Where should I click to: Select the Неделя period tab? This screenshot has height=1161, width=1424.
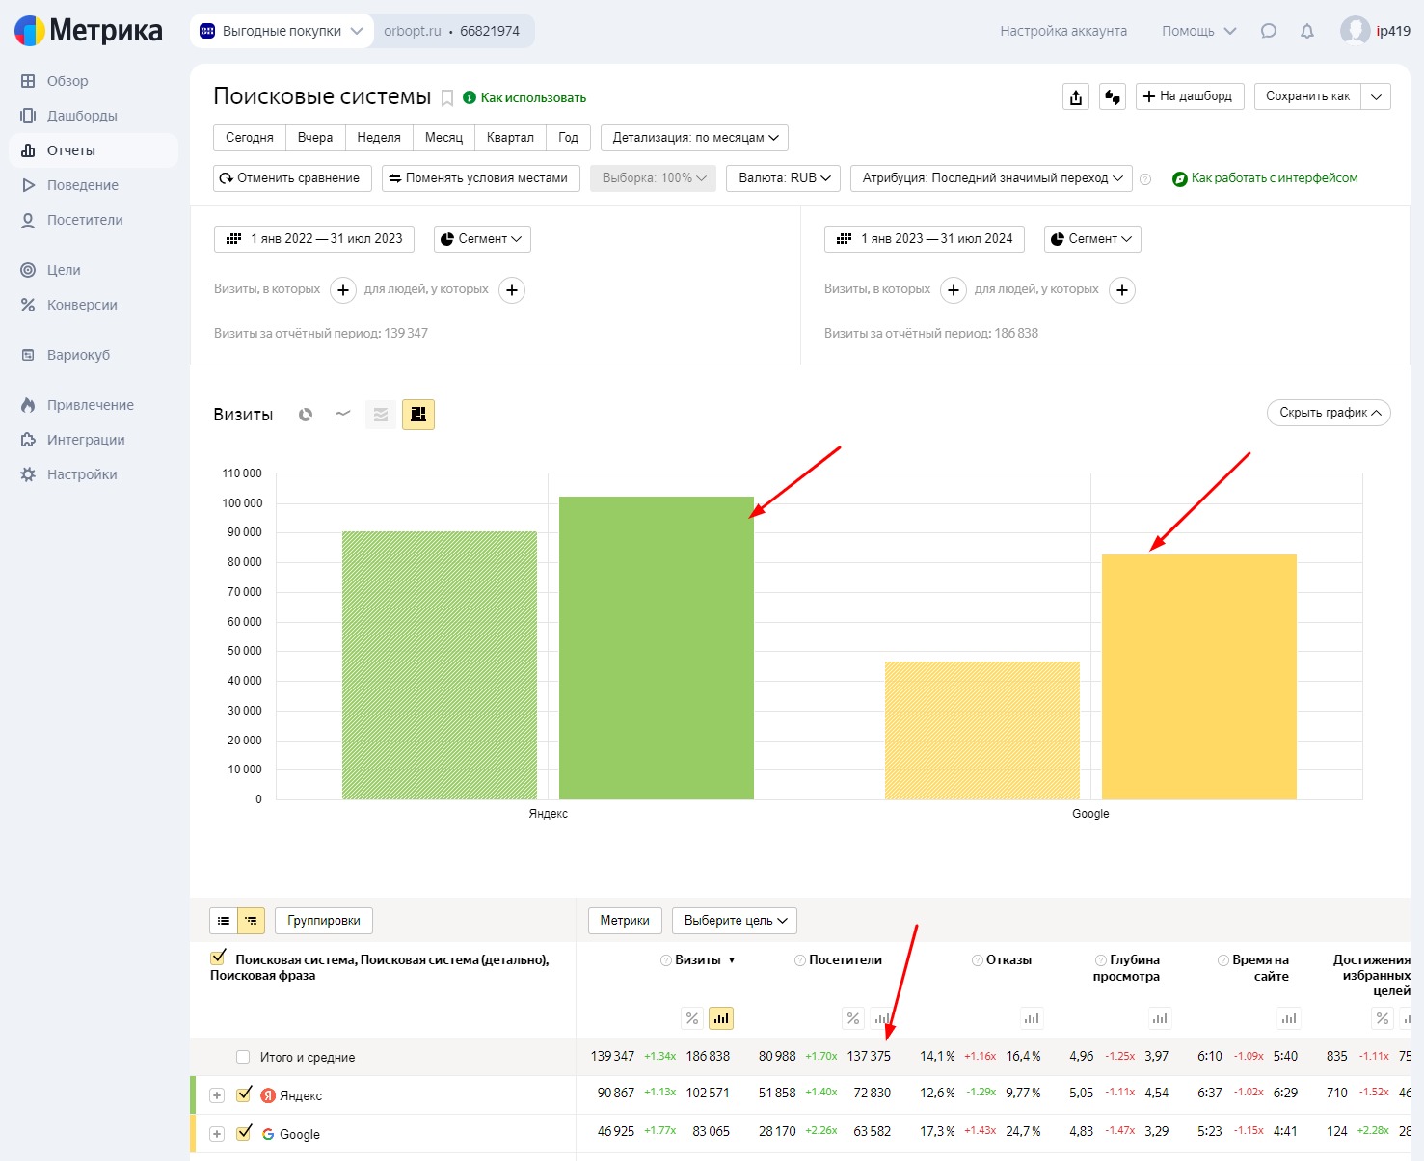click(x=379, y=138)
